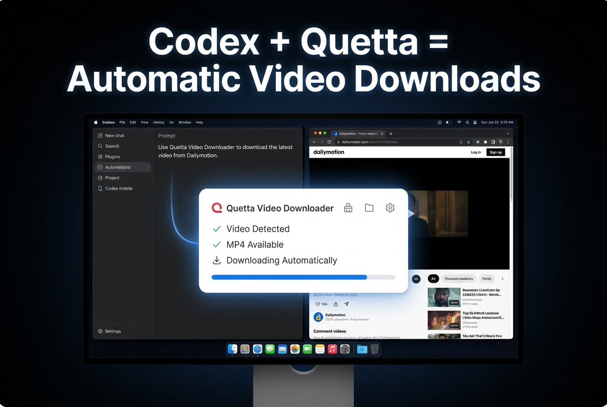The width and height of the screenshot is (607, 407).
Task: Click the browser window scrollbar
Action: click(x=511, y=174)
